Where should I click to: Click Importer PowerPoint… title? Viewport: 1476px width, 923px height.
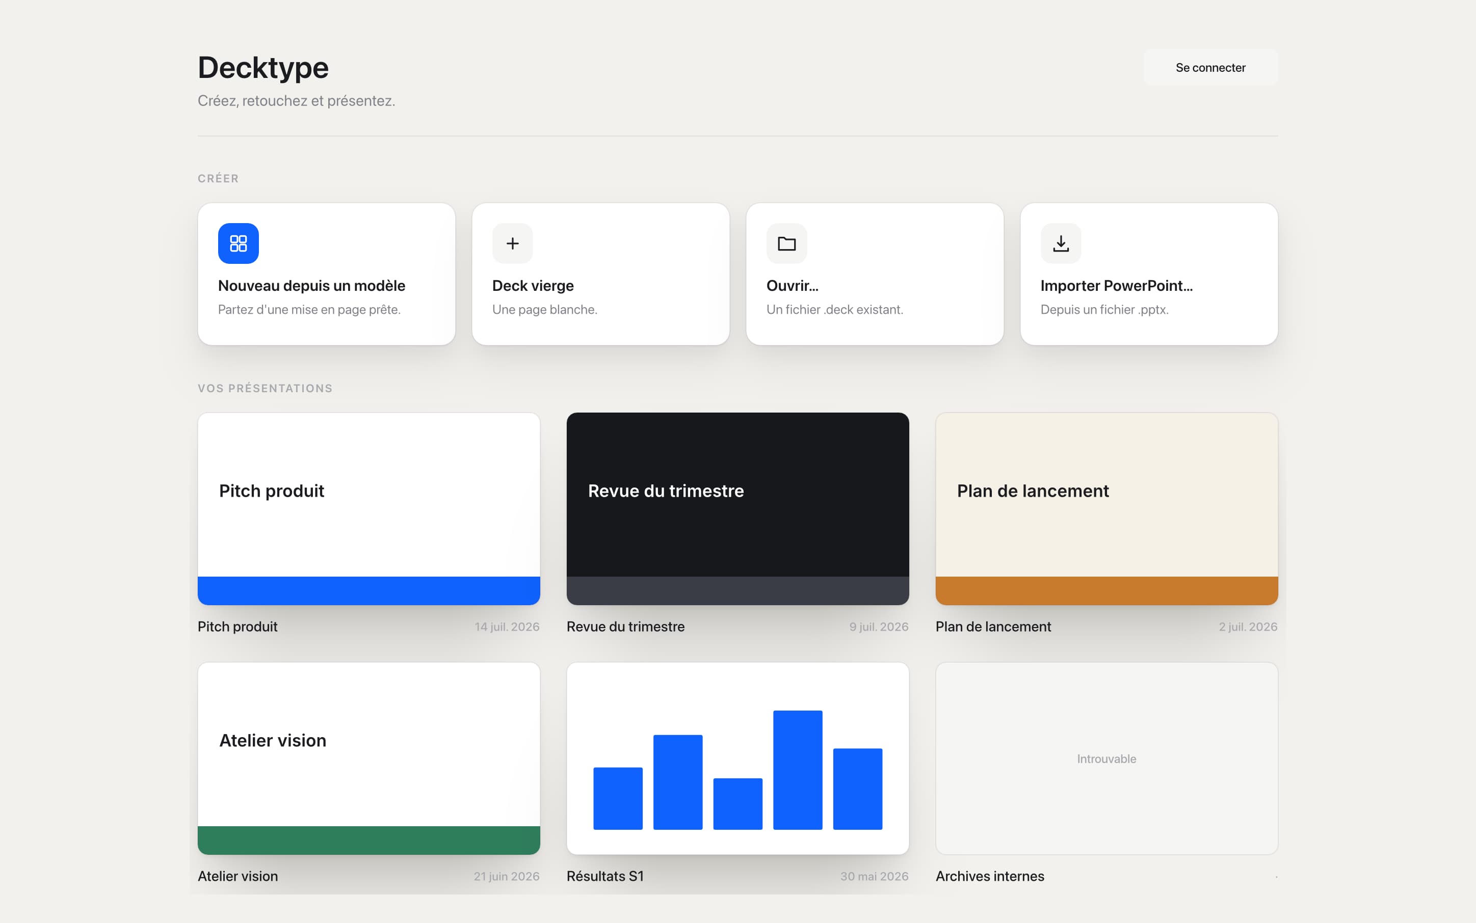pos(1116,286)
